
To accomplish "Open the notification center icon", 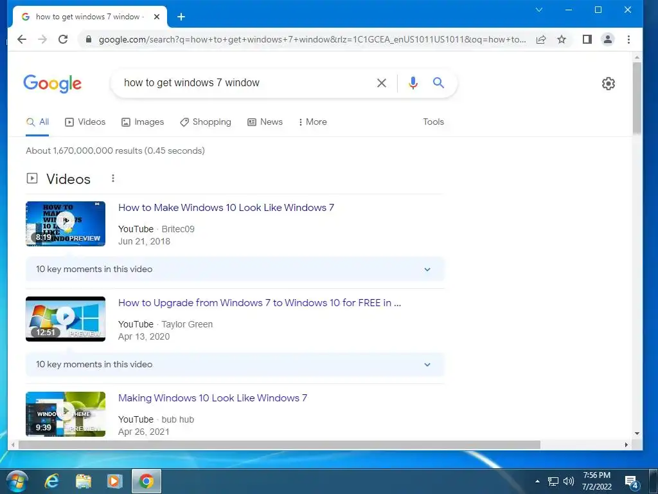I will [632, 482].
